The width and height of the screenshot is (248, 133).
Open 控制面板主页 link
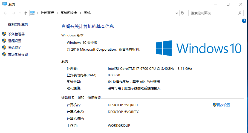click(18, 24)
